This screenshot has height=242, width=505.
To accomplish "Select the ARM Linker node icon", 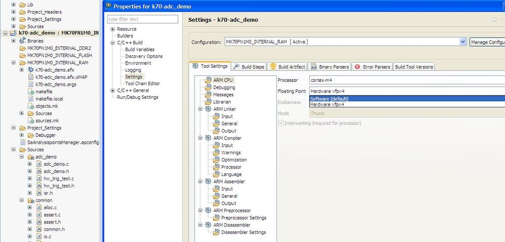I will 208,109.
